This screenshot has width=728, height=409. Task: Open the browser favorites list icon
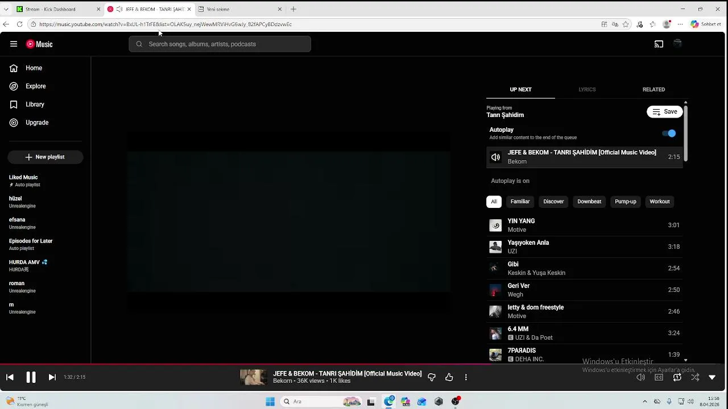653,24
